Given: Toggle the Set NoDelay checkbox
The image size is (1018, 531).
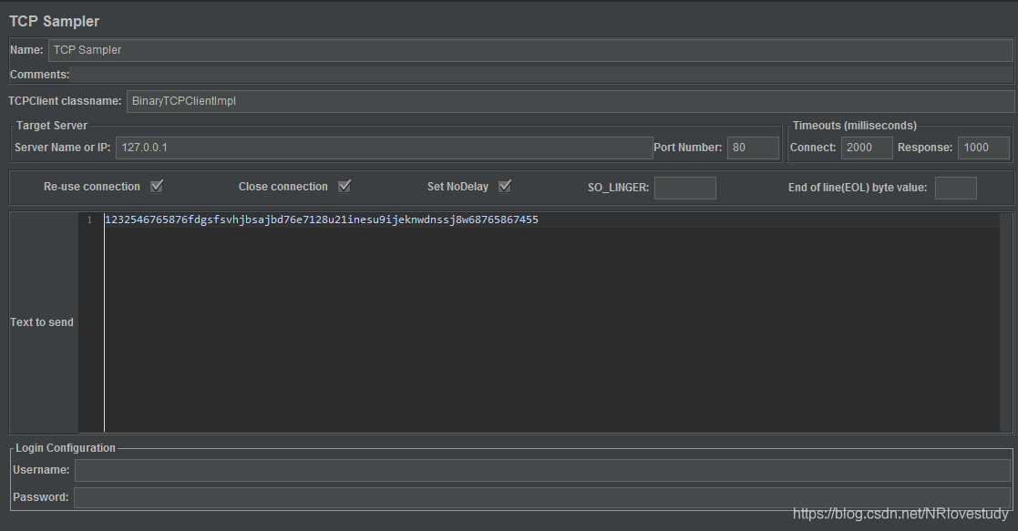Looking at the screenshot, I should click(x=505, y=187).
